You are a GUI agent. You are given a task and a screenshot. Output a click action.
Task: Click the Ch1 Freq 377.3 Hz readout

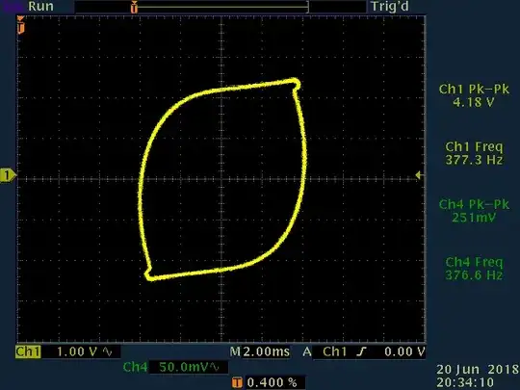[x=474, y=153]
